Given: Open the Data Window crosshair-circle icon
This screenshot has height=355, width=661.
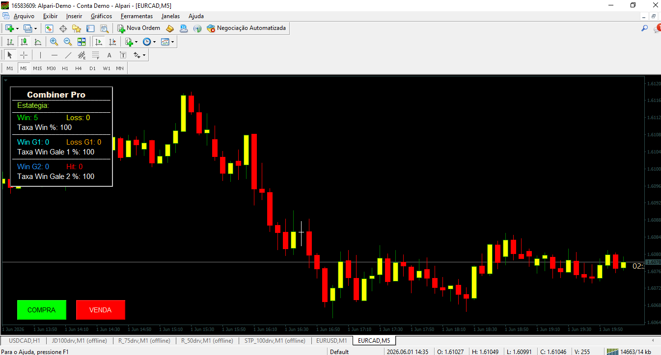Looking at the screenshot, I should click(63, 28).
